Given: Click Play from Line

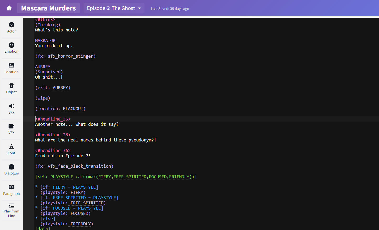Looking at the screenshot, I should coord(12,210).
